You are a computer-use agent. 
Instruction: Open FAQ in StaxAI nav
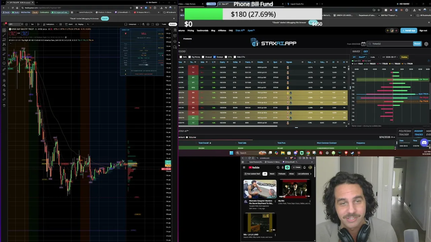(x=231, y=31)
